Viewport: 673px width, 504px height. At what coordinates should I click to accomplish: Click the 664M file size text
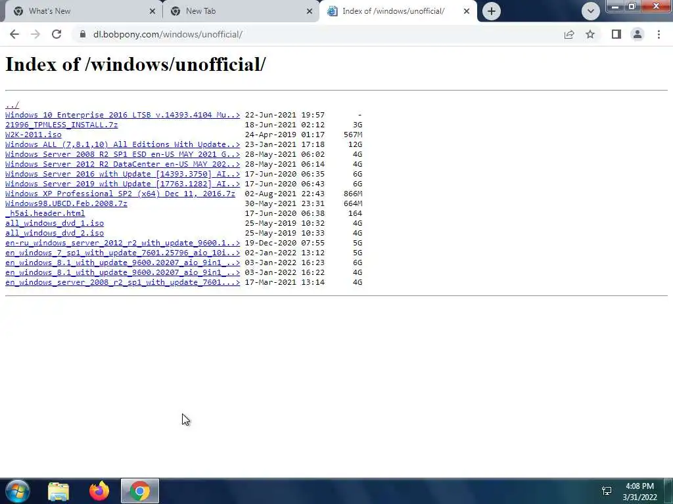(x=353, y=203)
